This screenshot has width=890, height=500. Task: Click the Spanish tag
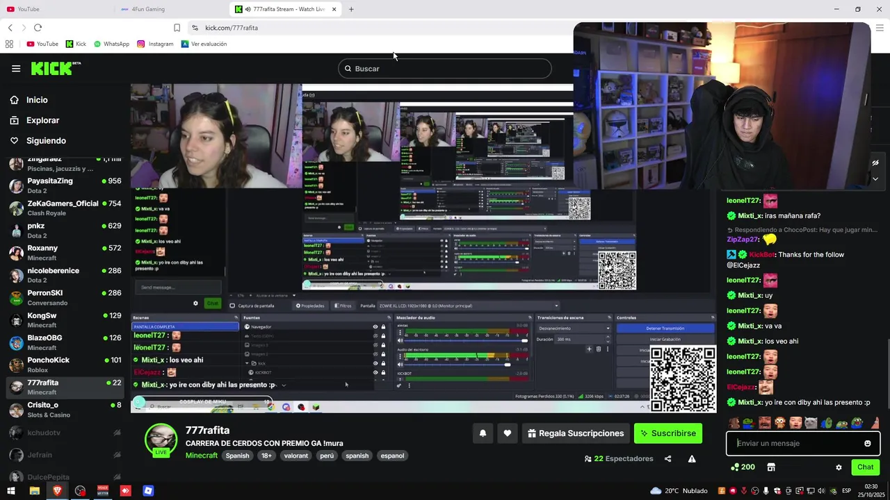point(237,456)
